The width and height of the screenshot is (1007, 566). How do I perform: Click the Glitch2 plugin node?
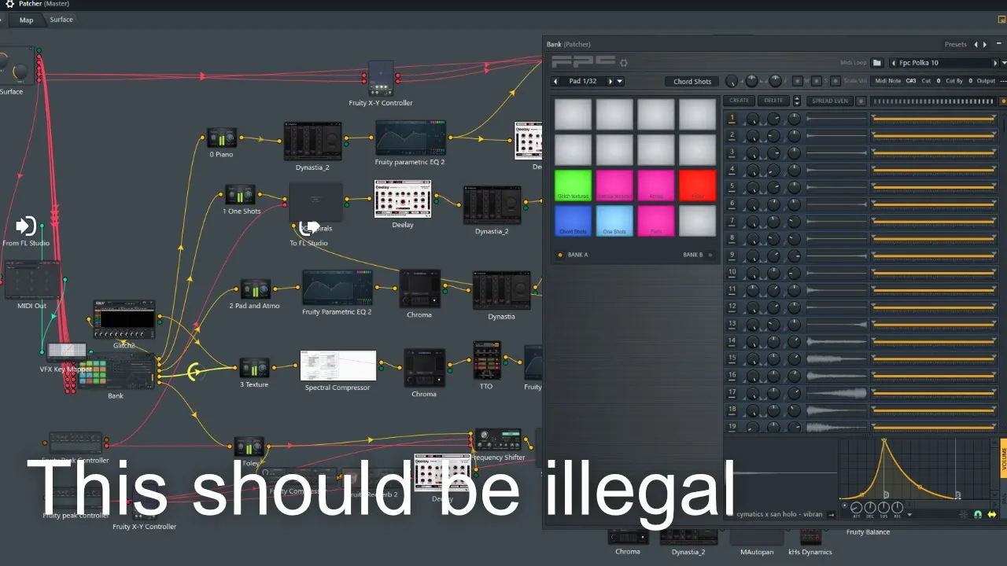(124, 319)
